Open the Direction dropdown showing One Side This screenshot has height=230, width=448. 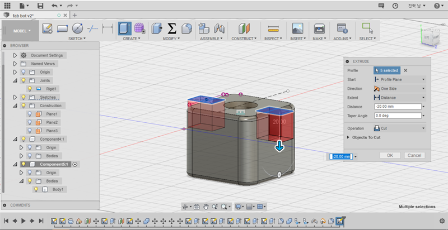coord(399,88)
